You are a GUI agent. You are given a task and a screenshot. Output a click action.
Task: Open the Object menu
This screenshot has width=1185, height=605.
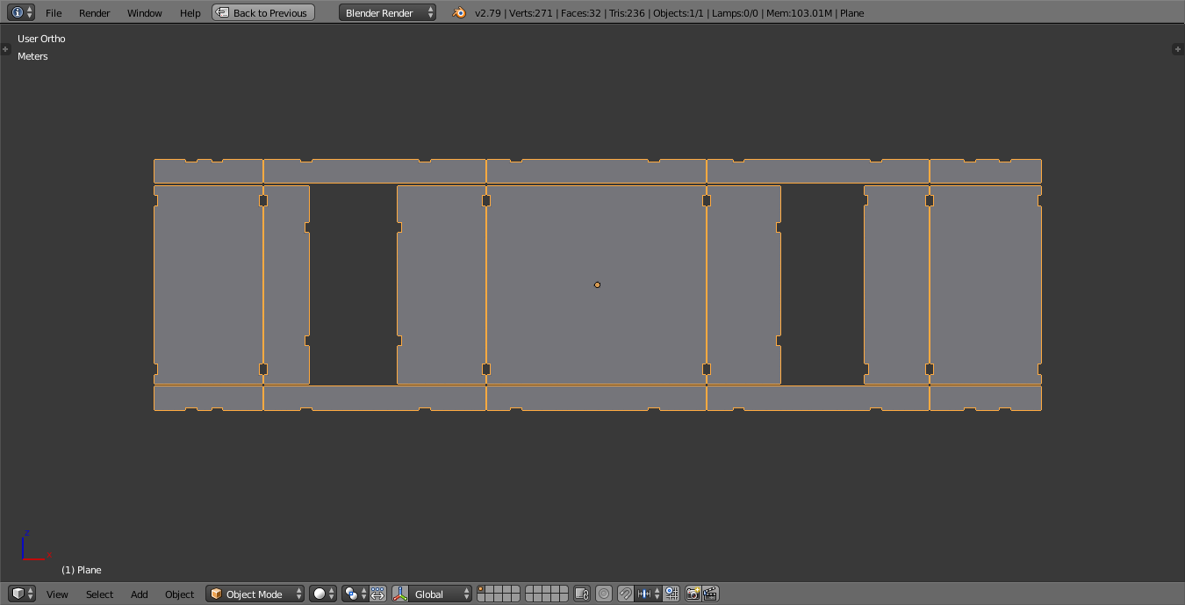coord(180,594)
